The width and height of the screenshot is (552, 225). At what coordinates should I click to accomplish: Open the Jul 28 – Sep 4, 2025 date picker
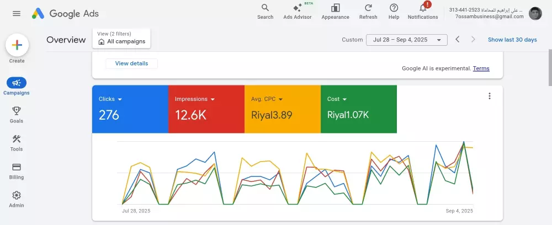point(407,40)
